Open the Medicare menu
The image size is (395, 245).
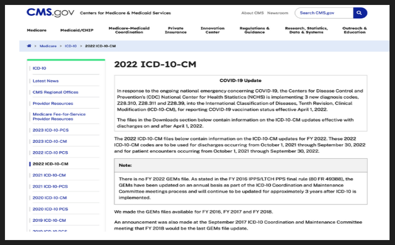(37, 30)
